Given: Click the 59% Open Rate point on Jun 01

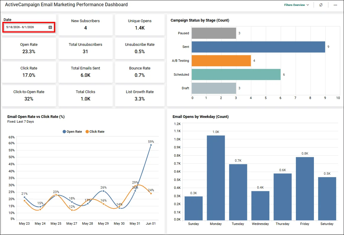Looking at the screenshot, I should pos(151,145).
